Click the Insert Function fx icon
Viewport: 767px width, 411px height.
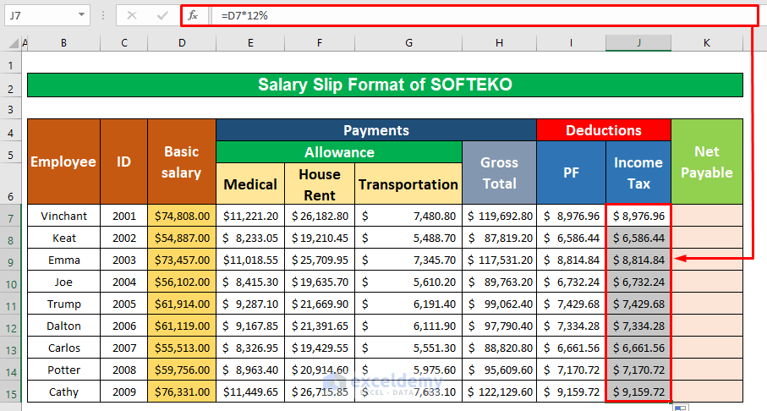point(193,15)
